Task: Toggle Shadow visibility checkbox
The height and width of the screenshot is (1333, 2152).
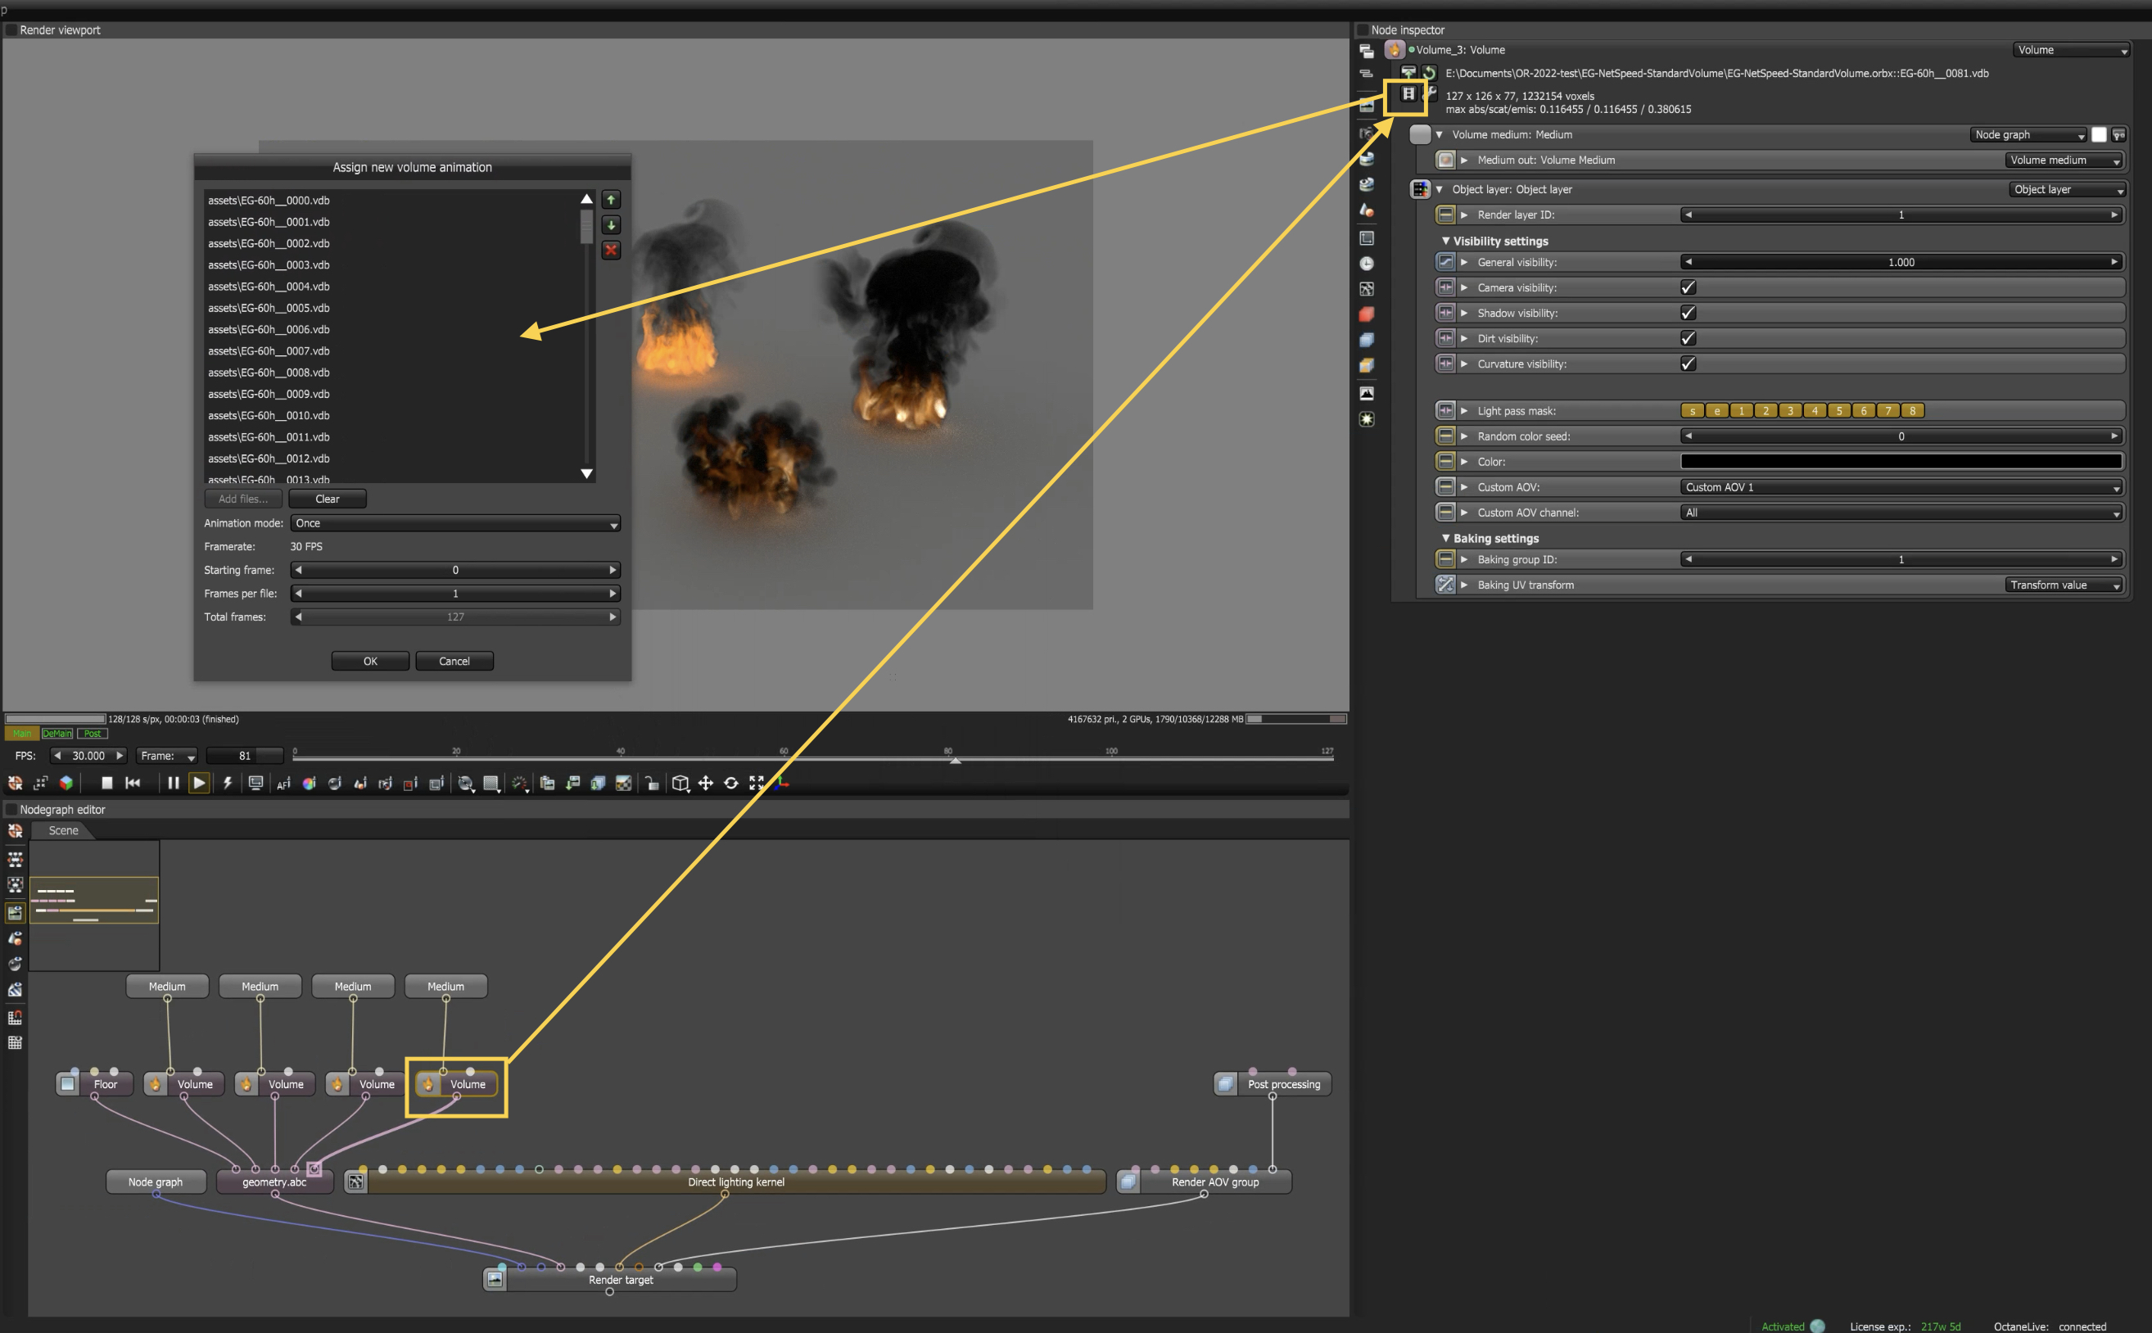Action: point(1688,313)
